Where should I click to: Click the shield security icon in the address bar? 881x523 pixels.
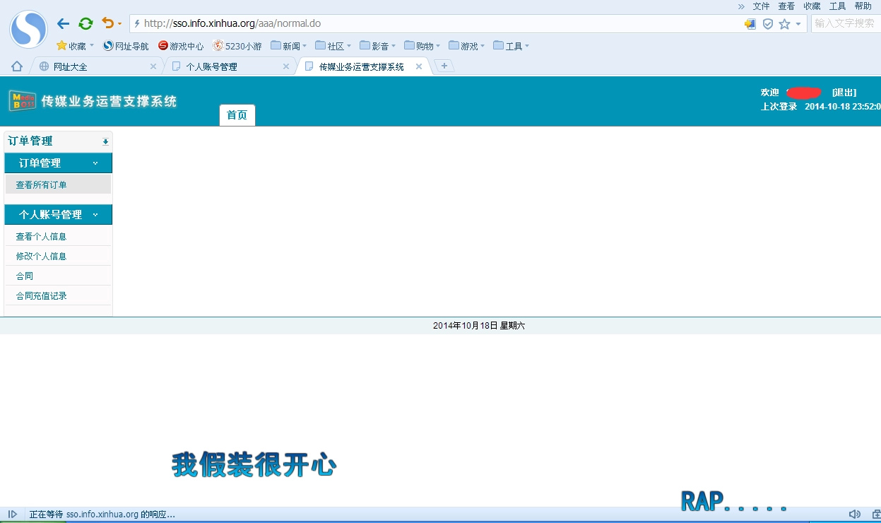tap(768, 24)
